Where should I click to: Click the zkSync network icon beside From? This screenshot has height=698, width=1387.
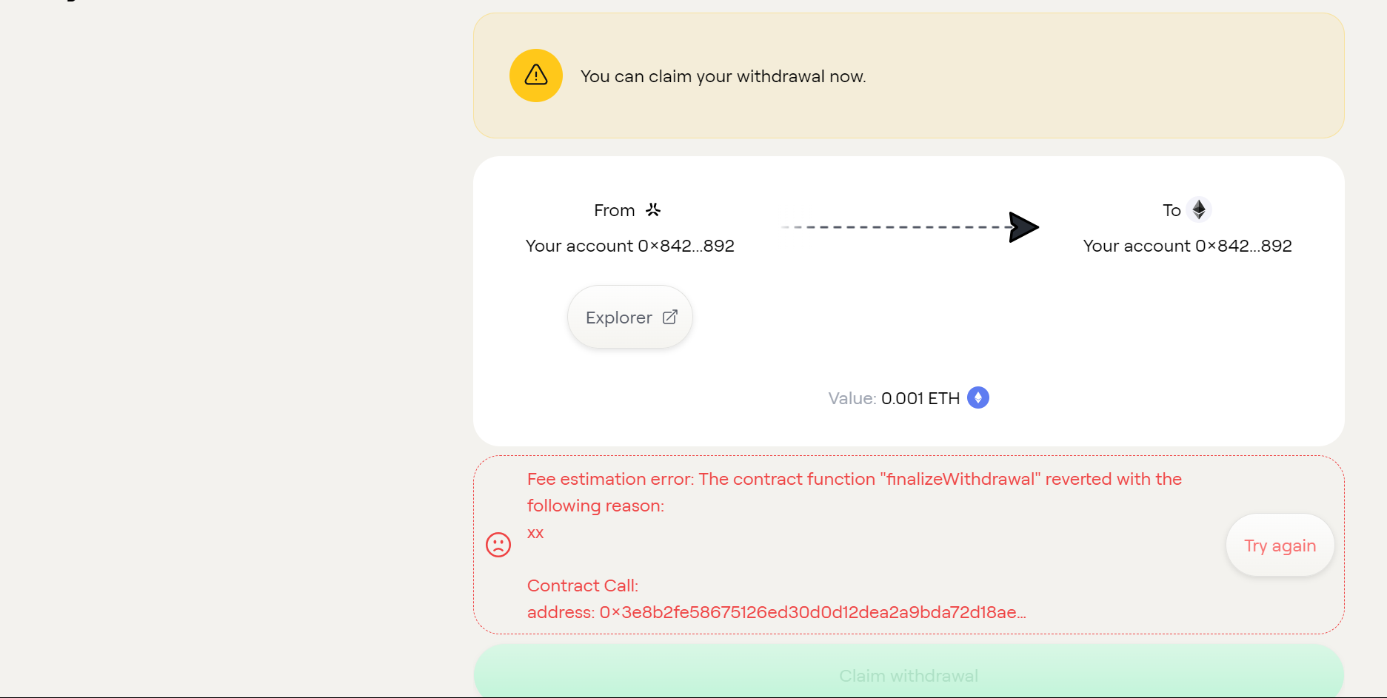(x=652, y=210)
